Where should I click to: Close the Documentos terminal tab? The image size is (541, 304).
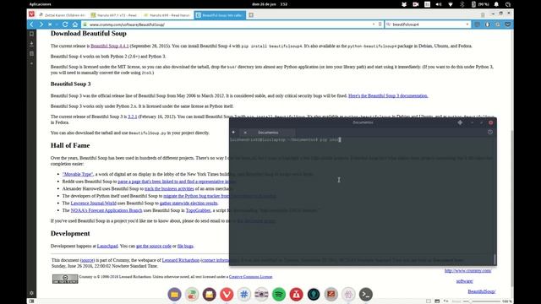point(245,133)
